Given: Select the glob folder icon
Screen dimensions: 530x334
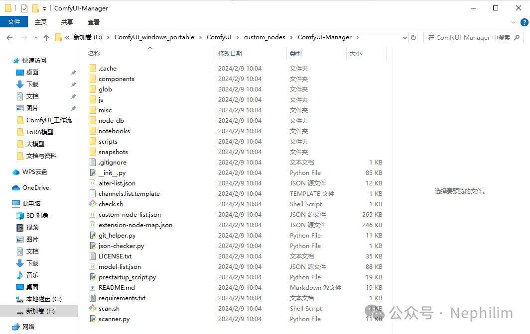Looking at the screenshot, I should (93, 89).
